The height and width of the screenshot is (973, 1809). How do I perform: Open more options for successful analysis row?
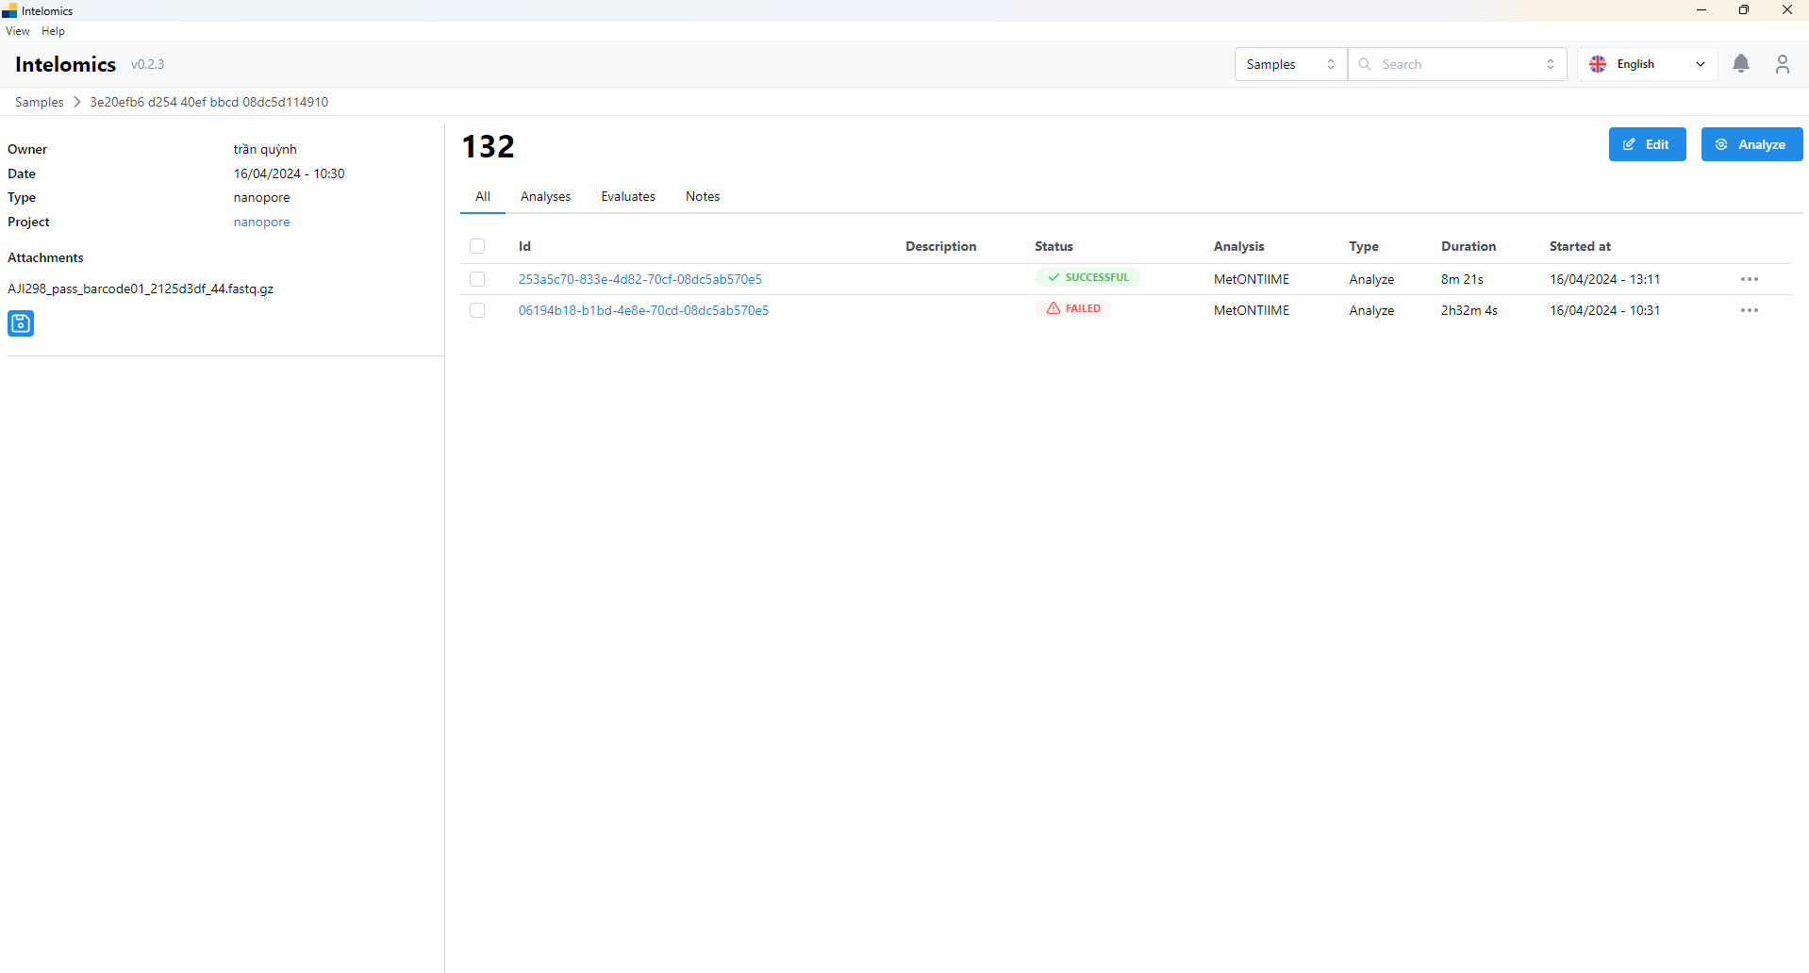point(1749,279)
